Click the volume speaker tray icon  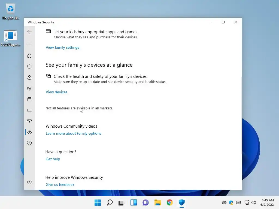254,202
